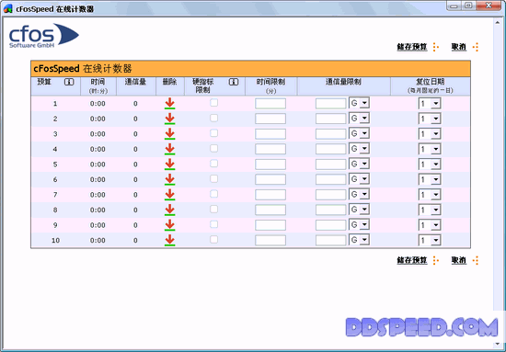Enable hard limit checkbox for budget 3
The width and height of the screenshot is (506, 352).
tap(214, 133)
